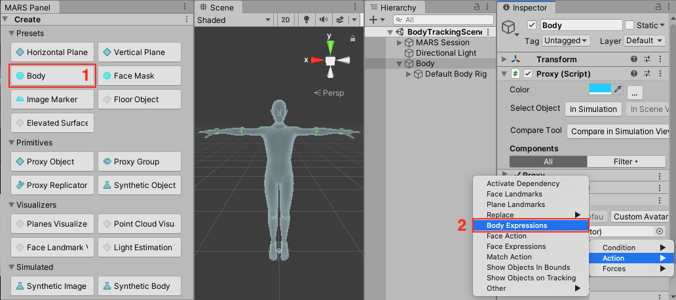Click the color eyedropper in Proxy script

click(616, 89)
